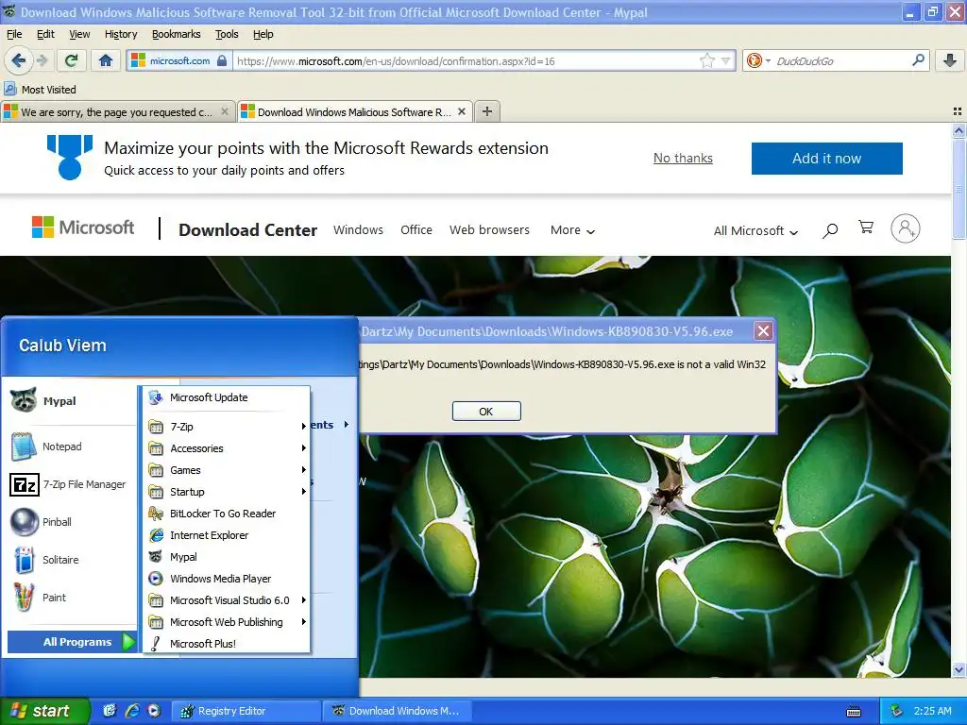Dismiss rewards banner with No thanks
This screenshot has width=967, height=725.
pos(683,159)
